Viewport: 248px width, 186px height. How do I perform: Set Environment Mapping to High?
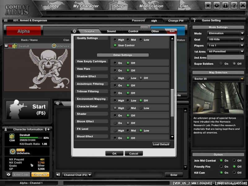pos(115,100)
